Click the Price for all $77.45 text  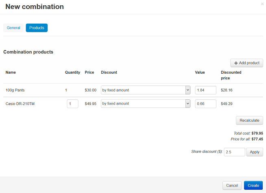coord(247,139)
